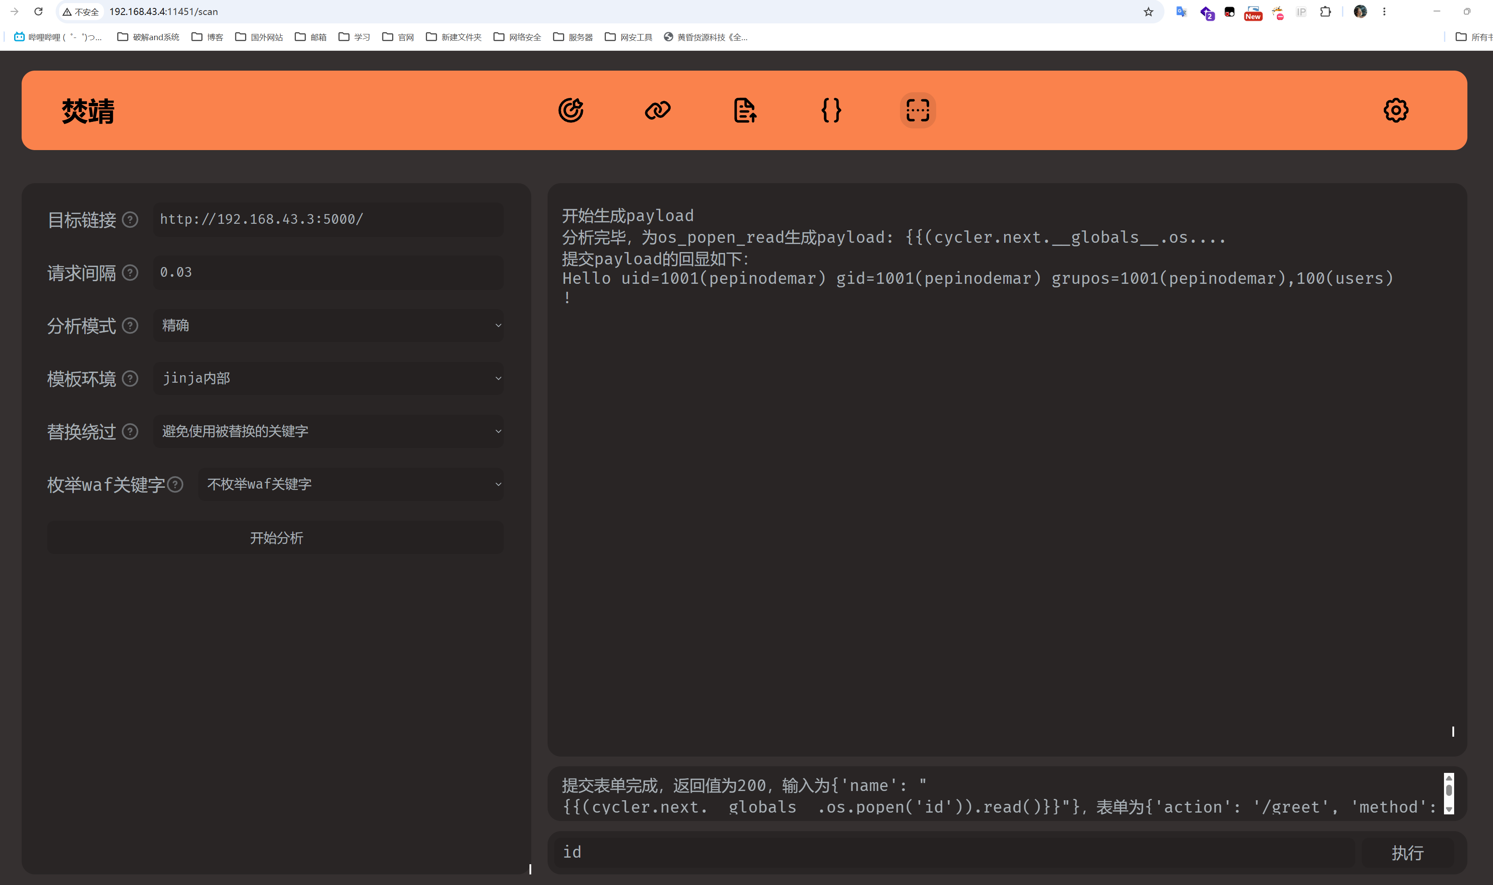
Task: Open the 黄昏货源科技 bookmark
Action: click(x=706, y=37)
